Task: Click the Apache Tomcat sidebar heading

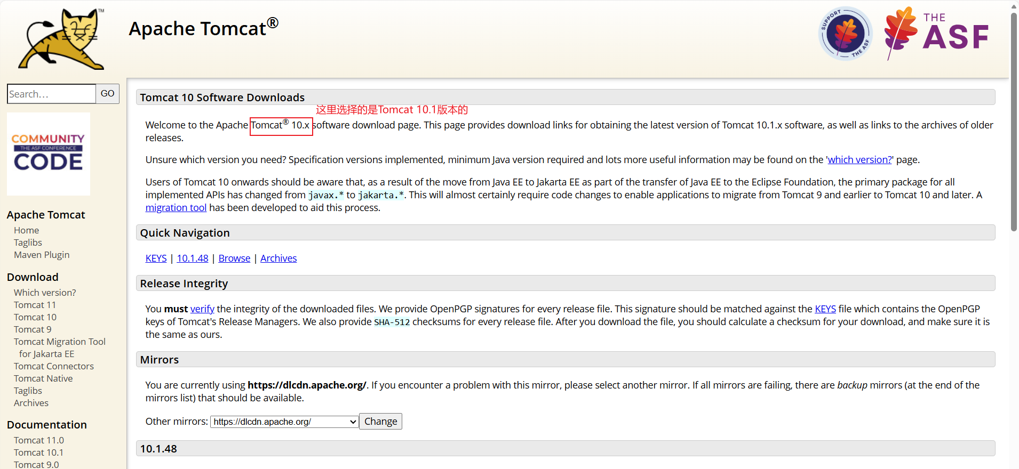Action: pyautogui.click(x=46, y=215)
